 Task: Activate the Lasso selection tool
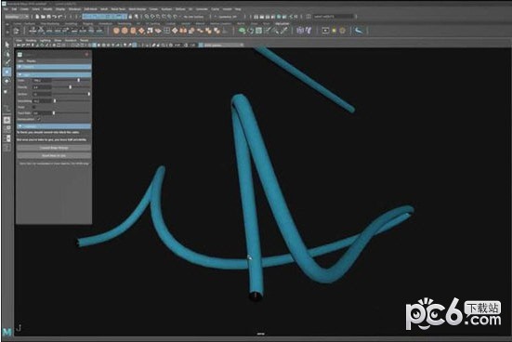(x=7, y=54)
